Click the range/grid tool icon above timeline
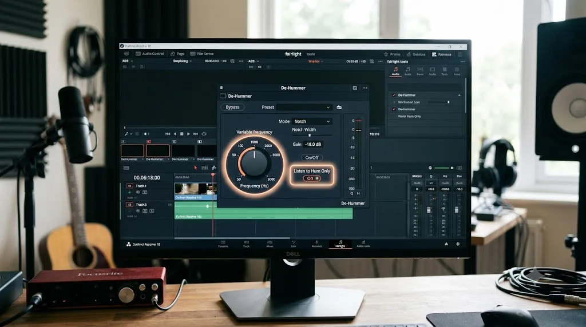 pyautogui.click(x=204, y=168)
